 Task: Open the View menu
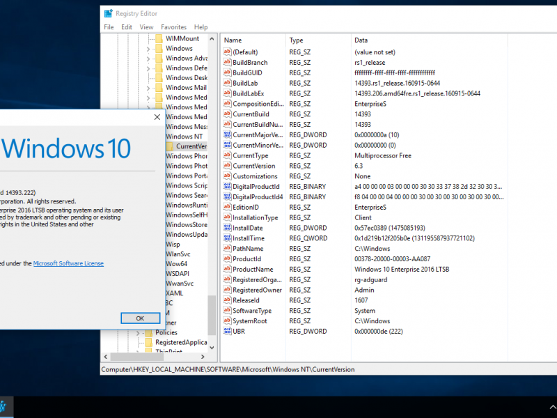coord(146,27)
